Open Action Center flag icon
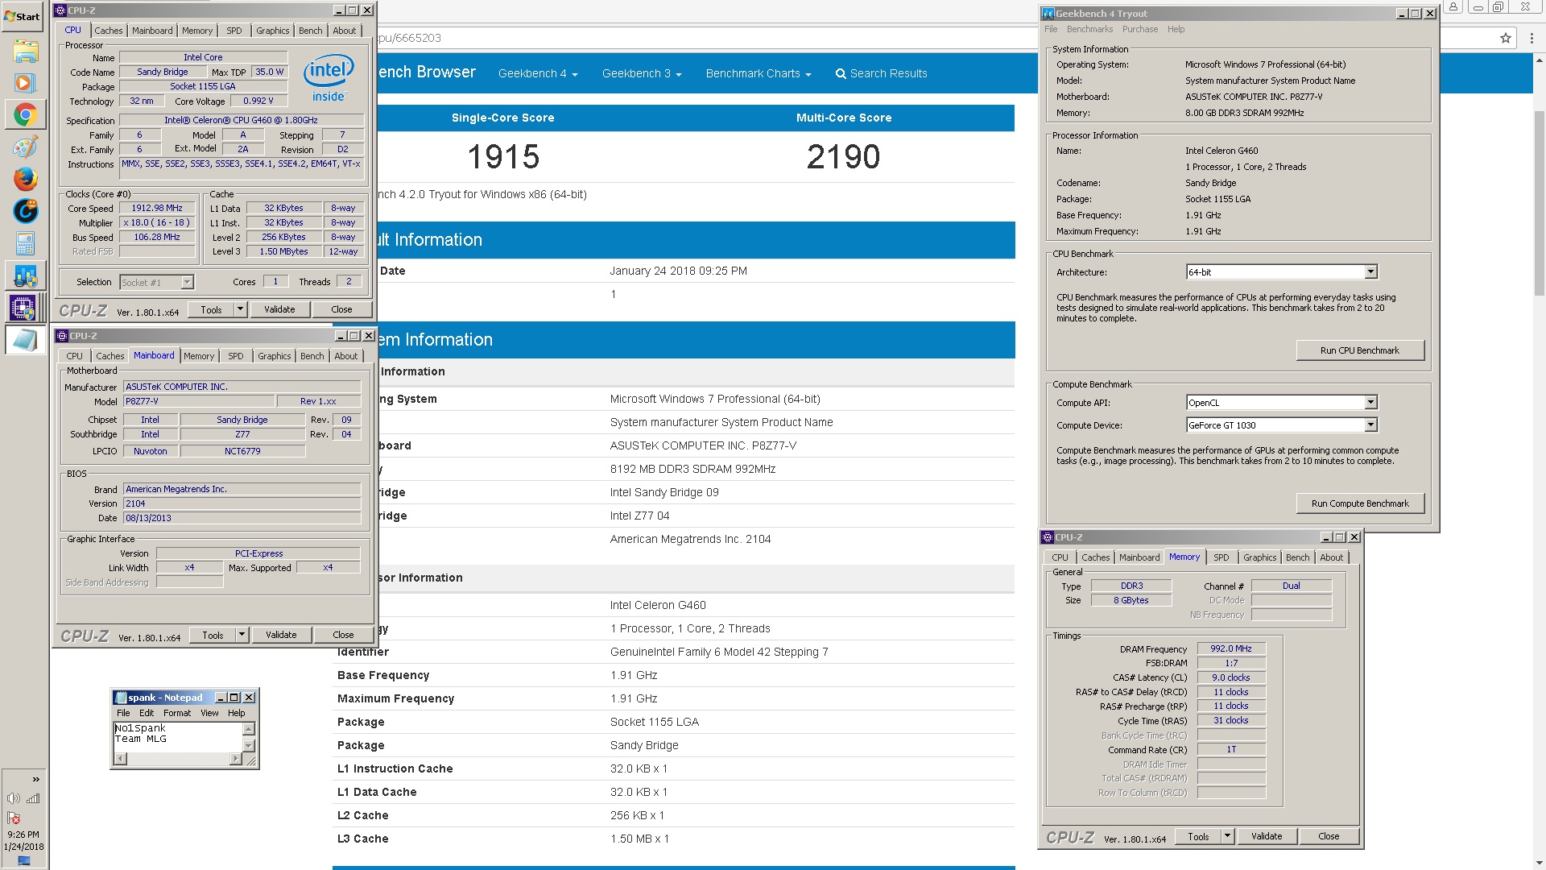The width and height of the screenshot is (1546, 870). (13, 818)
